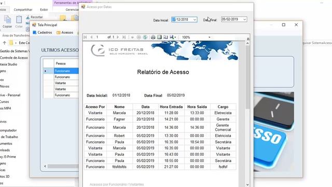
Task: Open Controle de Acesso folder in Explorer
Action: click(x=14, y=58)
